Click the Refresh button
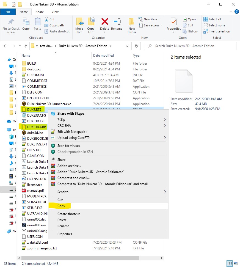The height and width of the screenshot is (267, 240). [136, 46]
